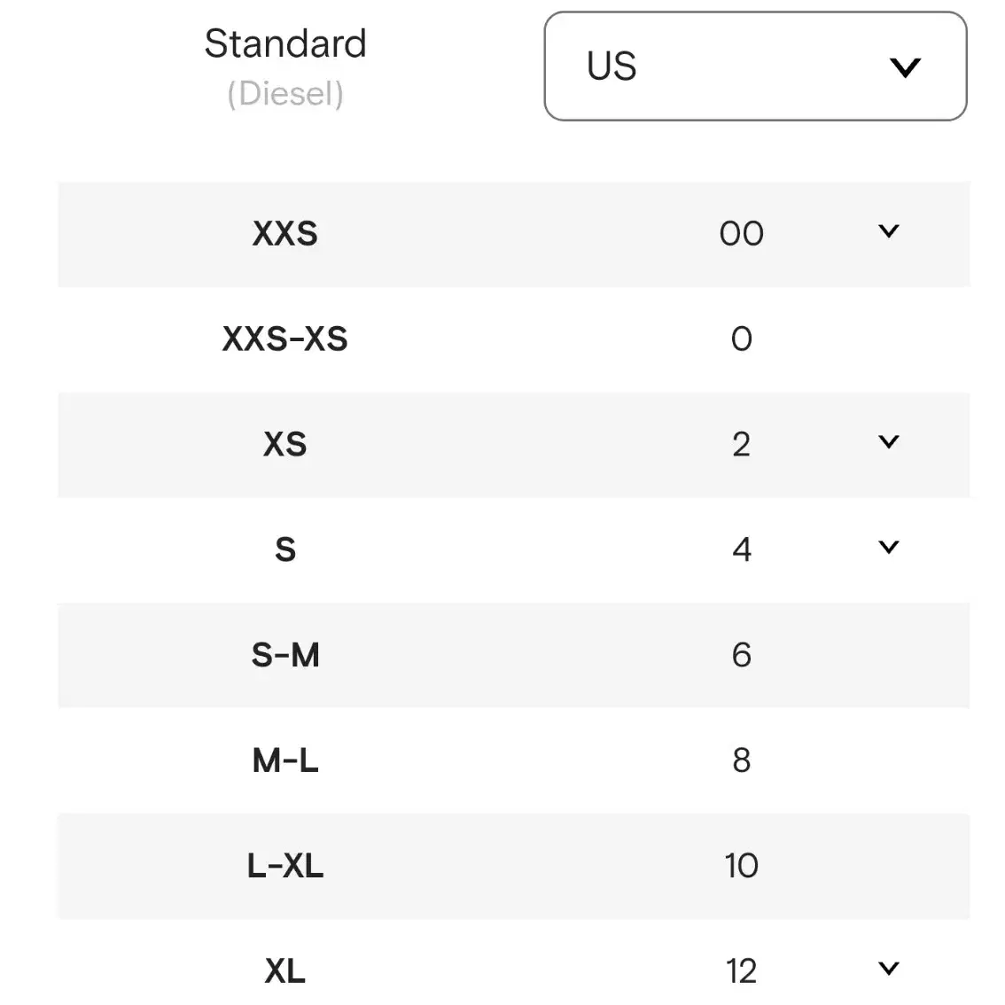Pick the M-L size row
This screenshot has height=1005, width=1005.
click(513, 760)
